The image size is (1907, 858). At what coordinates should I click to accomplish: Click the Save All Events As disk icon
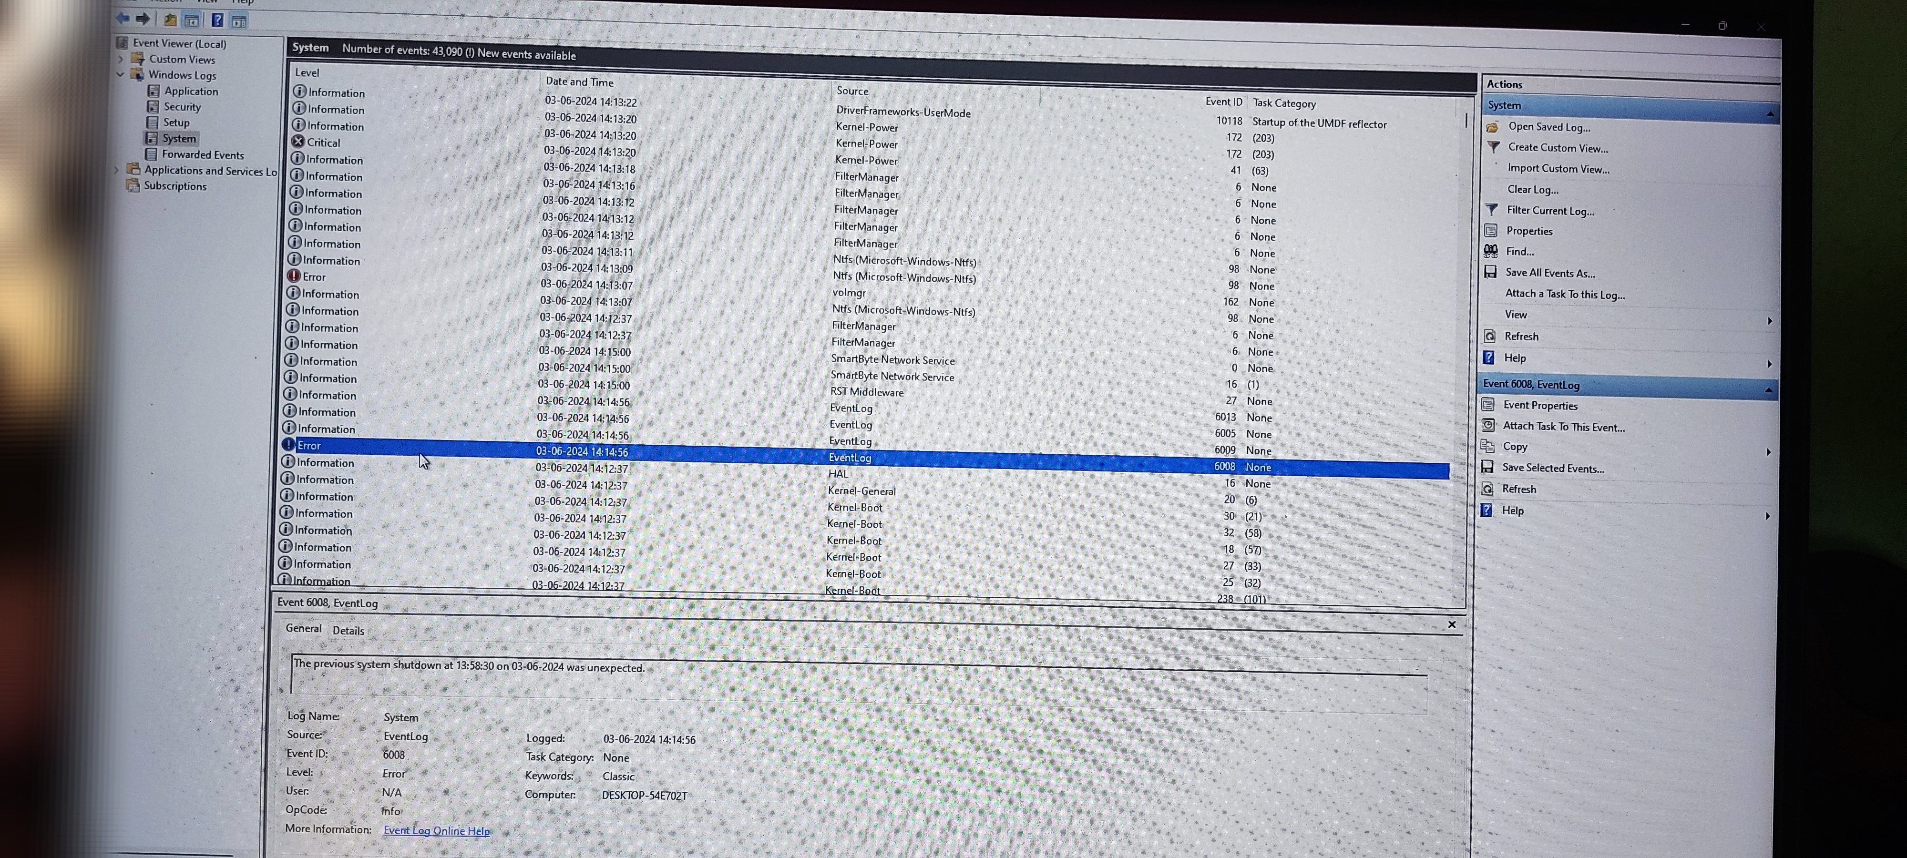[1490, 272]
